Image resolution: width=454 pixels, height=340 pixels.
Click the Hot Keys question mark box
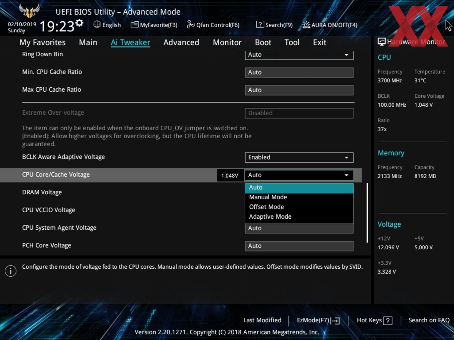click(x=388, y=321)
